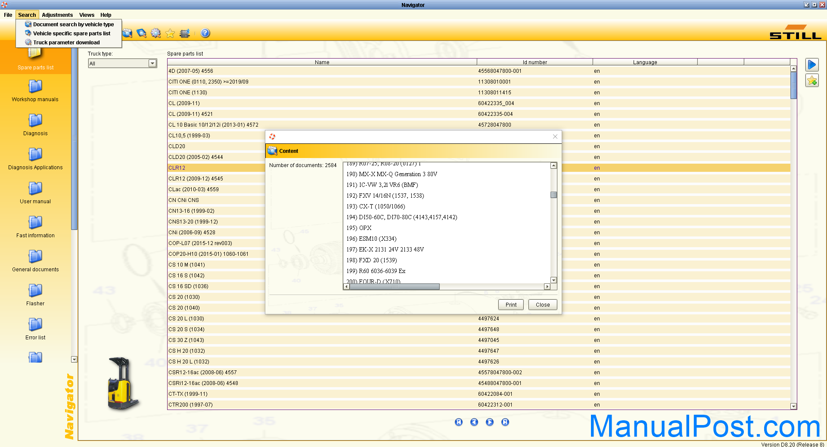Select entry 198) FXD 20 (1539)
Screen dimensions: 827x447
[372, 260]
